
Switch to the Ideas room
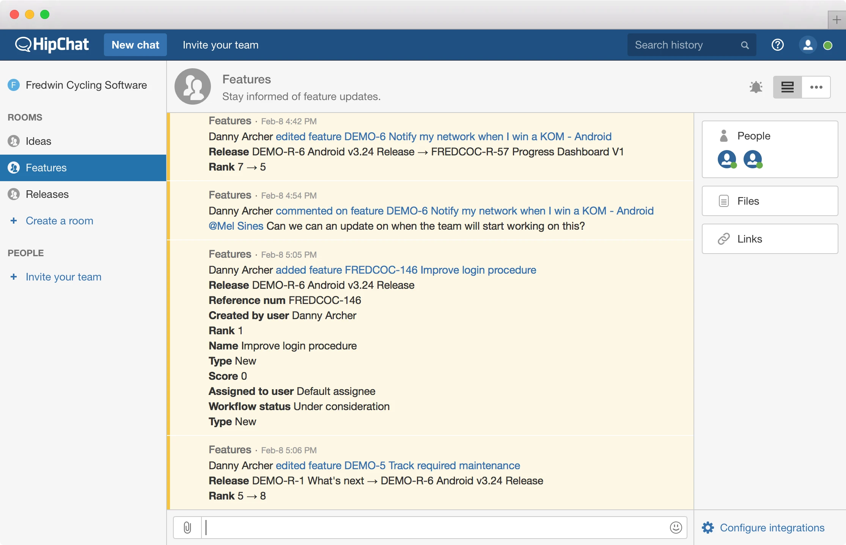point(38,141)
